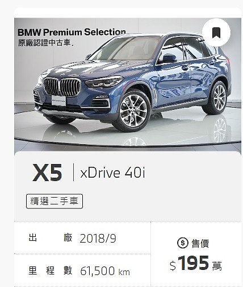Click the front license plate area
243x287 pixels.
click(58, 101)
